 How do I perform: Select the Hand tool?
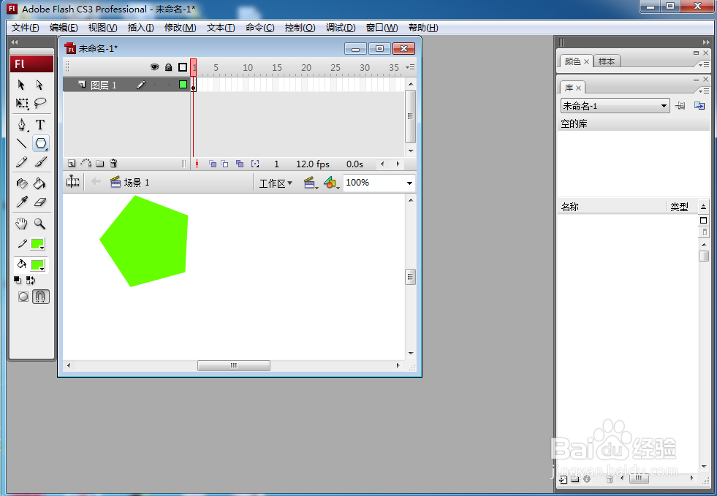(21, 224)
